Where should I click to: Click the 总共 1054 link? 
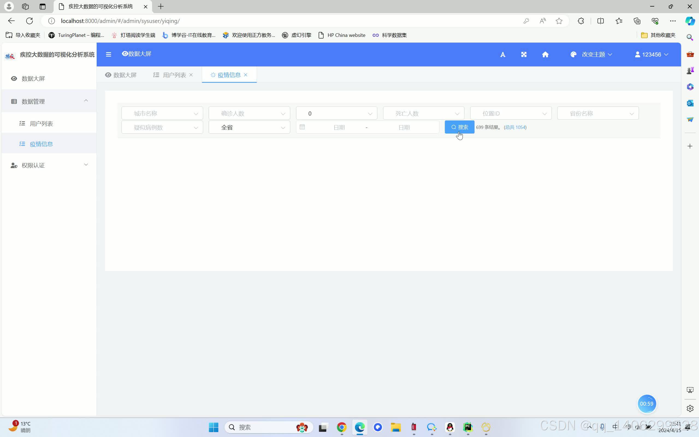pos(515,127)
